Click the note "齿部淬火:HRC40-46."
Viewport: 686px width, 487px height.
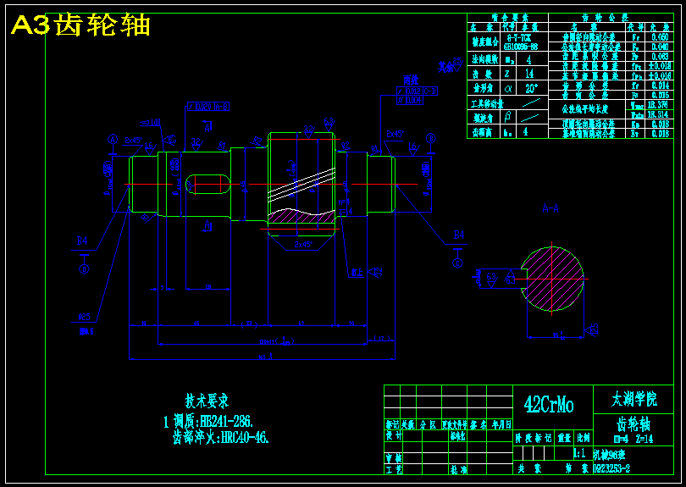[x=220, y=437]
